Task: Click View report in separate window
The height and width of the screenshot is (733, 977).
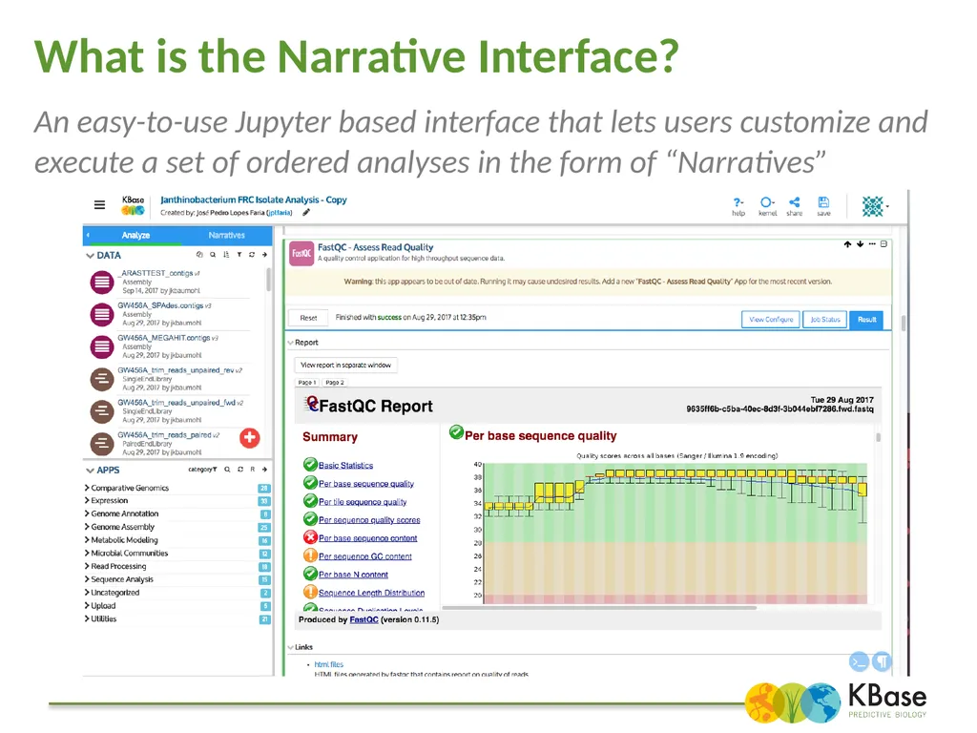Action: [x=345, y=366]
